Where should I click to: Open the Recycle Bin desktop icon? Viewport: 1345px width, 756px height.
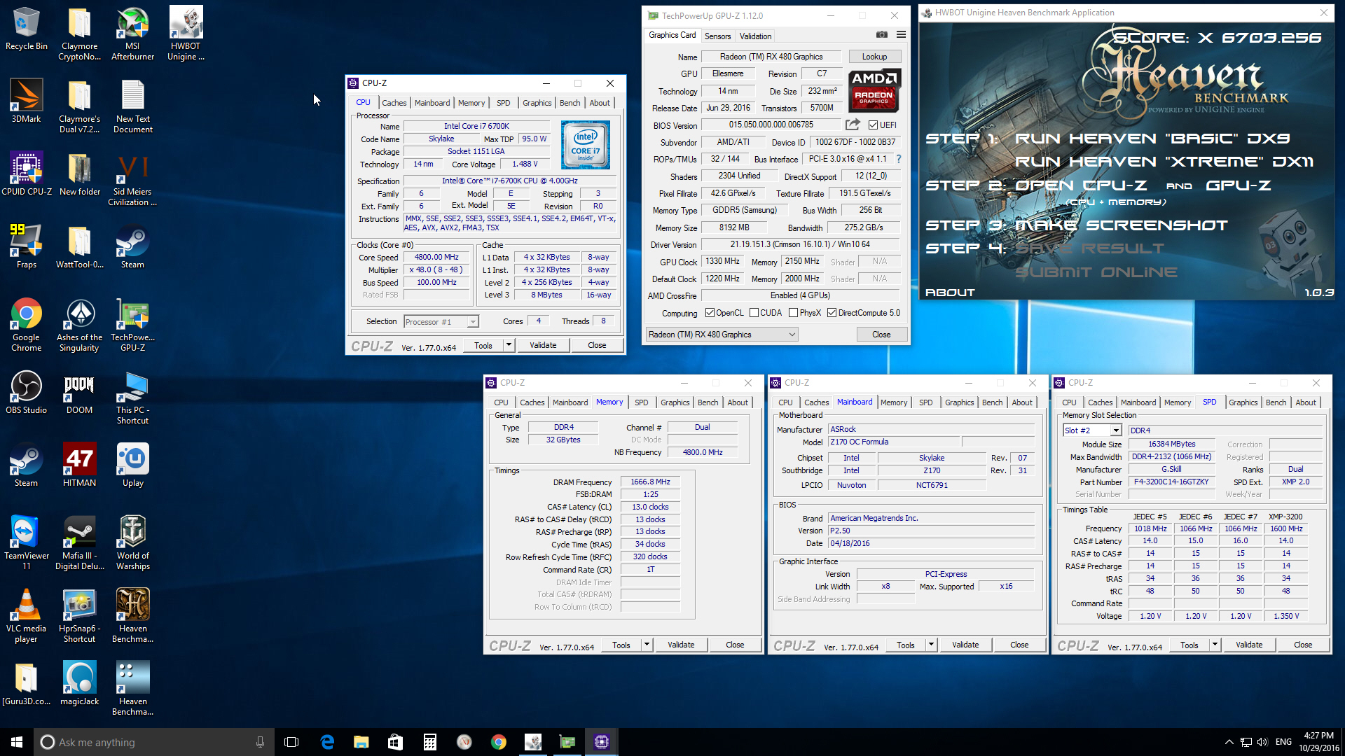(x=26, y=29)
